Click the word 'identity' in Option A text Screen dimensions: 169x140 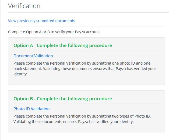click(x=20, y=74)
